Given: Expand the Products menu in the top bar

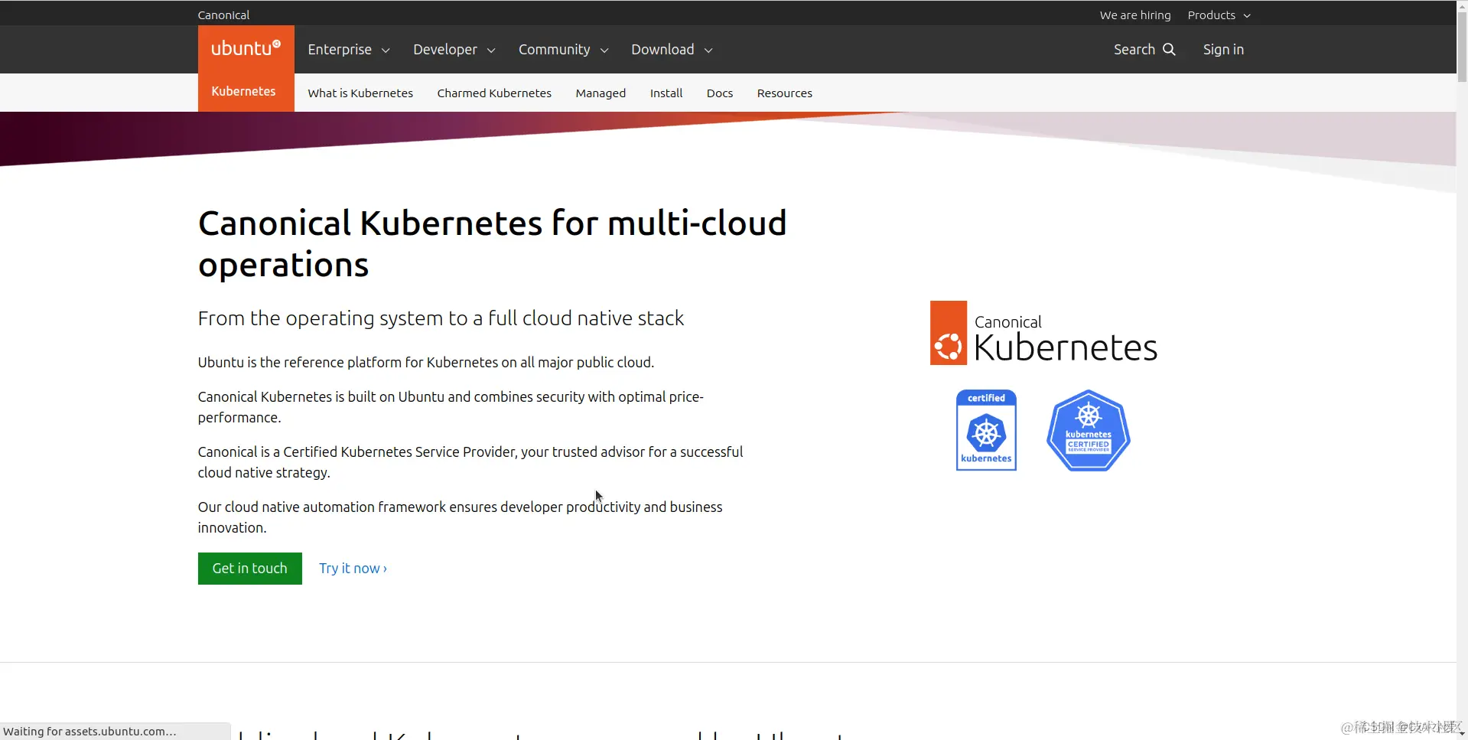Looking at the screenshot, I should point(1219,15).
